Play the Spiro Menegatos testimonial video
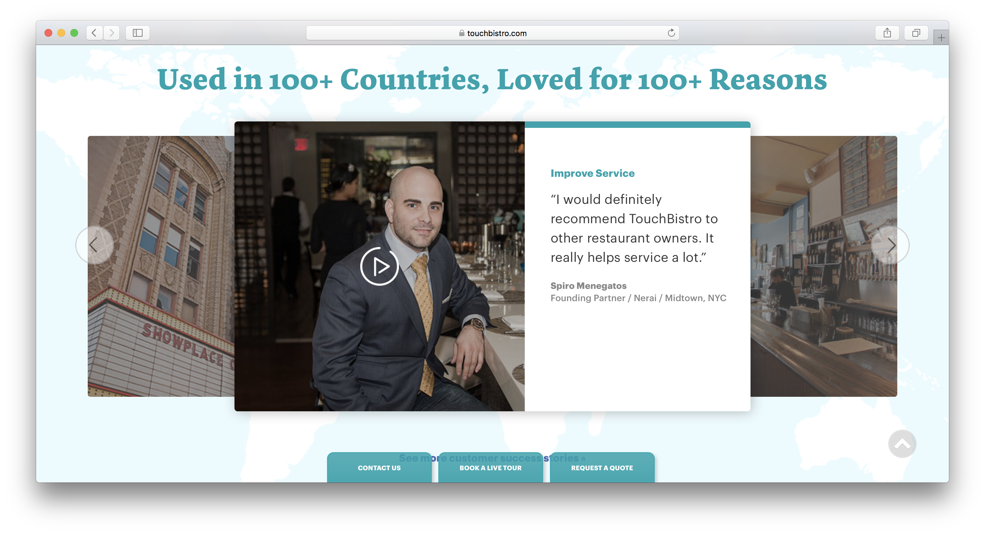Viewport: 985px width, 534px height. pos(379,266)
